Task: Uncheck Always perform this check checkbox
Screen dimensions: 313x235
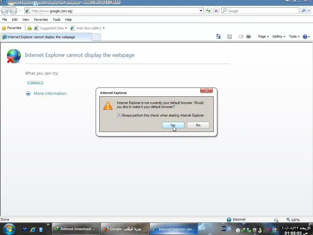Action: pos(119,115)
